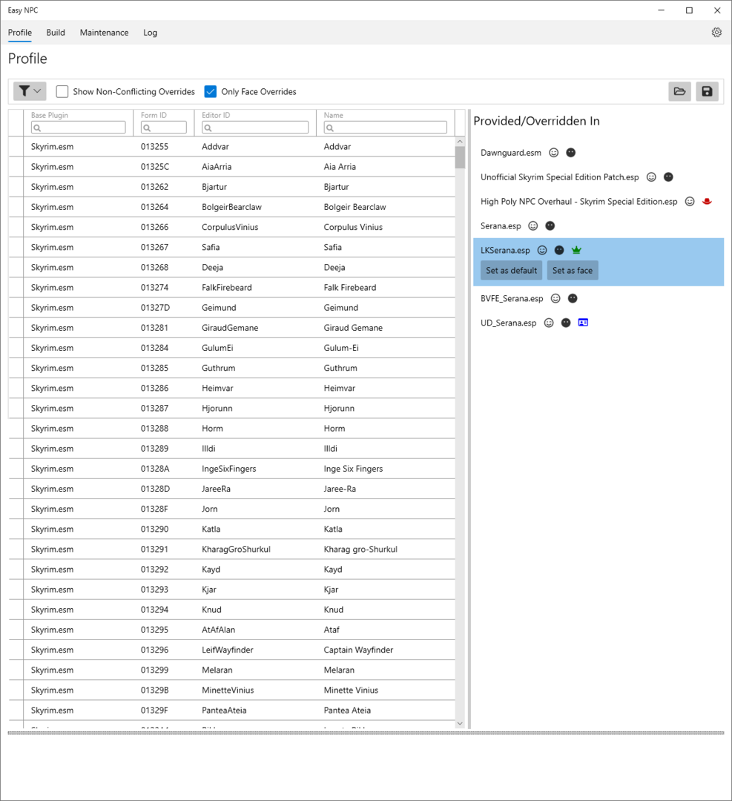Select the Falk Firebeard row
The image size is (732, 801).
click(x=232, y=288)
